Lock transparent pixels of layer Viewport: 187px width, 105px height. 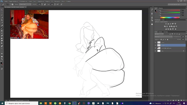point(161,40)
